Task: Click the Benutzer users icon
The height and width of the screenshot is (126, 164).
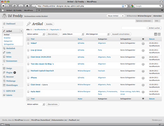Action: click(4, 77)
